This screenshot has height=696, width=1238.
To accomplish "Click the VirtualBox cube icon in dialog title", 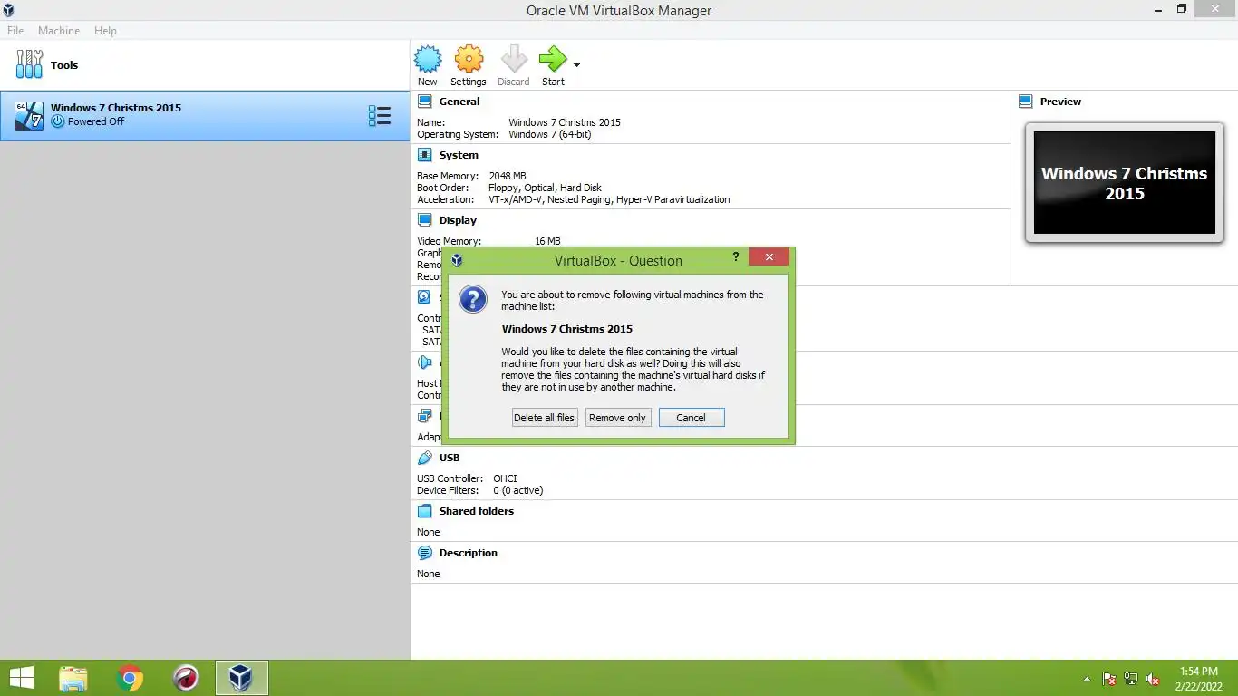I will coord(457,260).
